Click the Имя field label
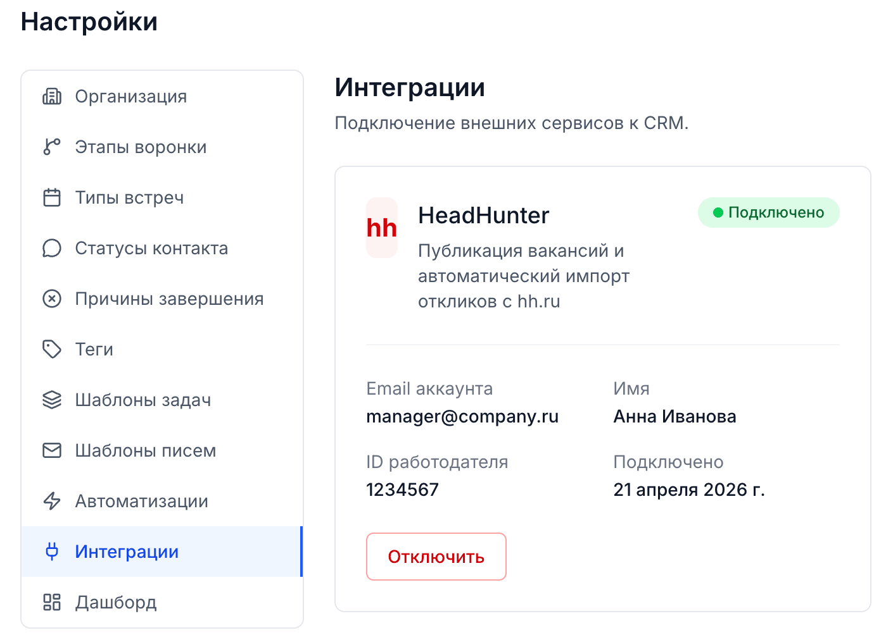This screenshot has width=893, height=635. pos(631,389)
